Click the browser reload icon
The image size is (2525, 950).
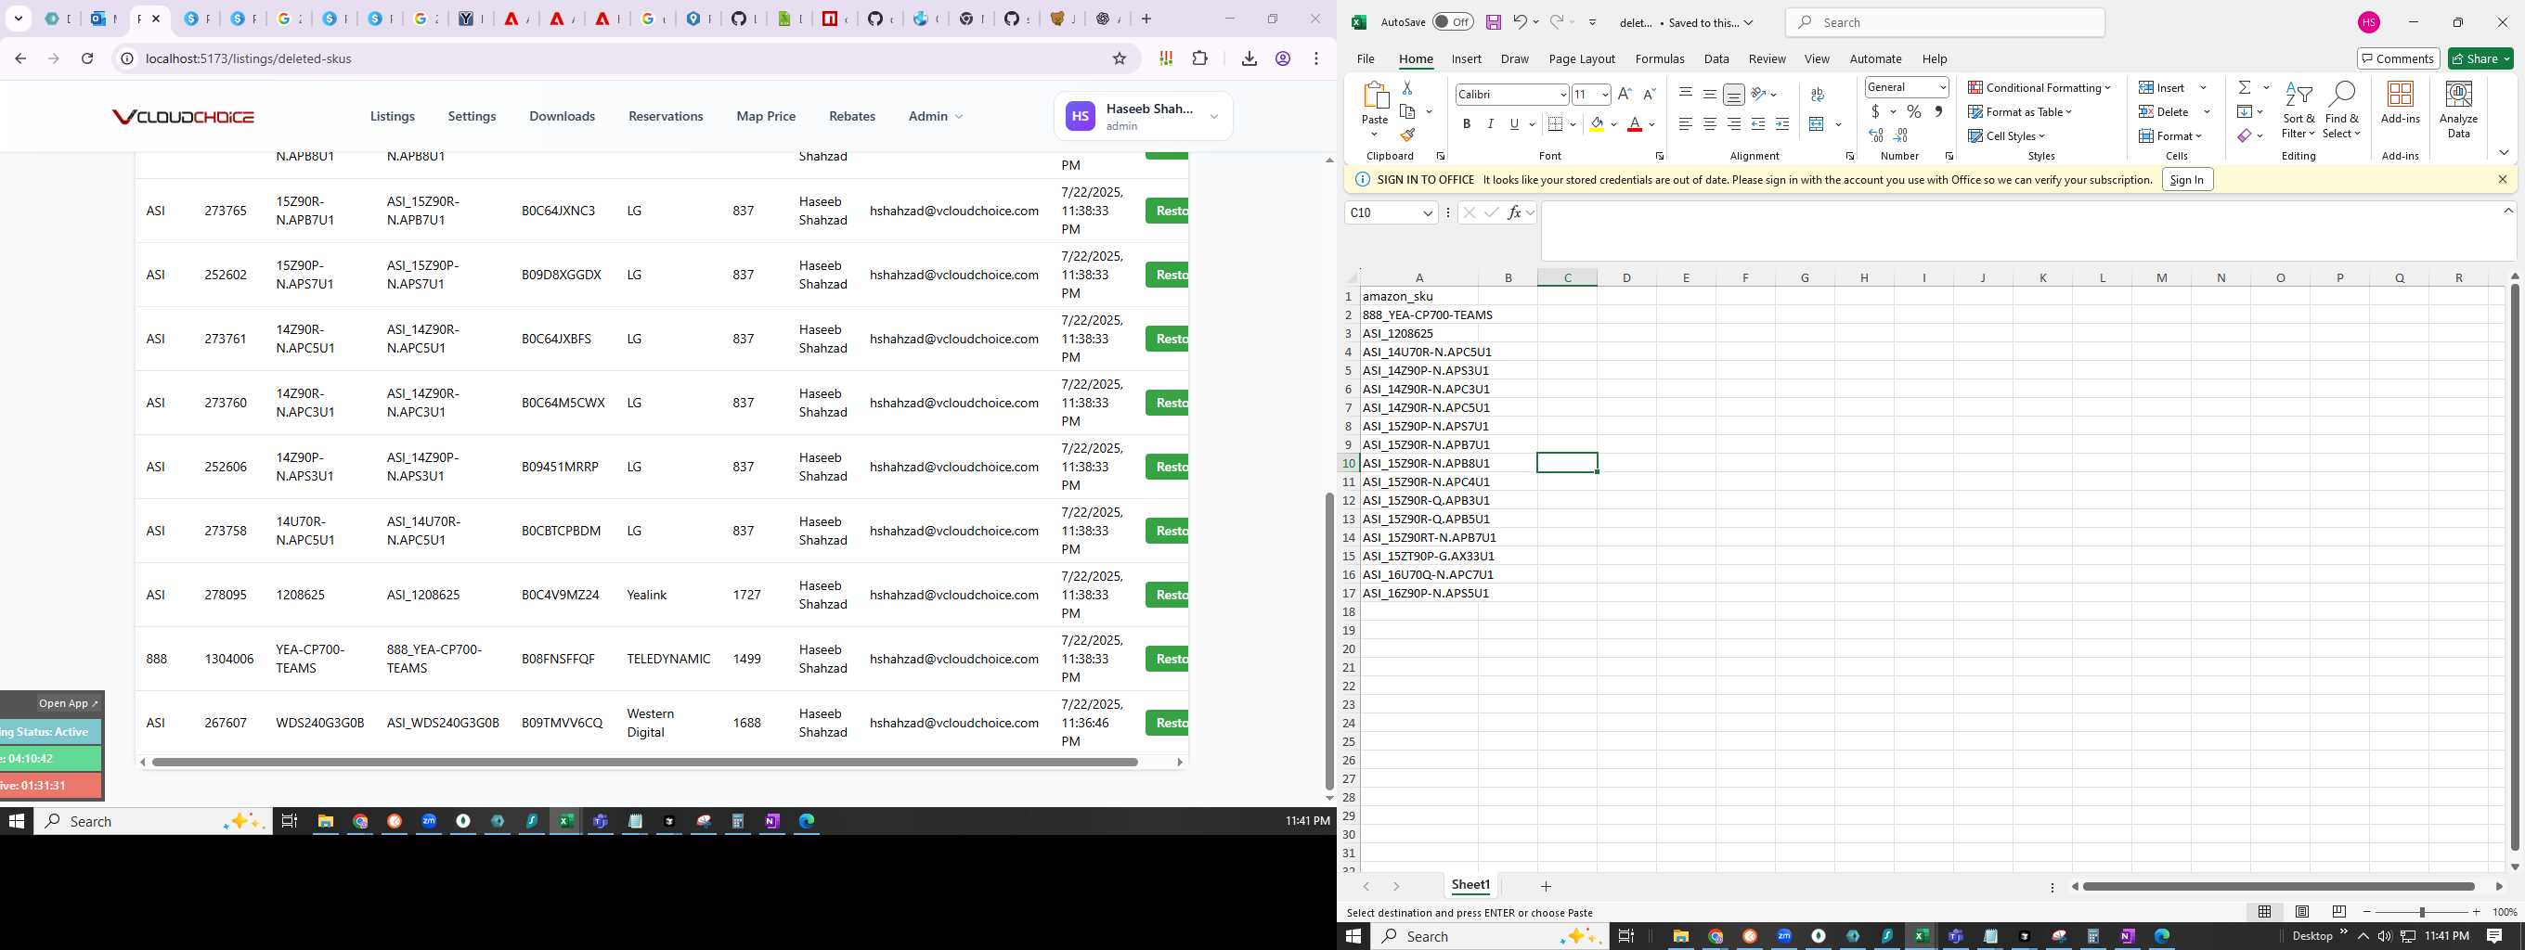(x=87, y=58)
